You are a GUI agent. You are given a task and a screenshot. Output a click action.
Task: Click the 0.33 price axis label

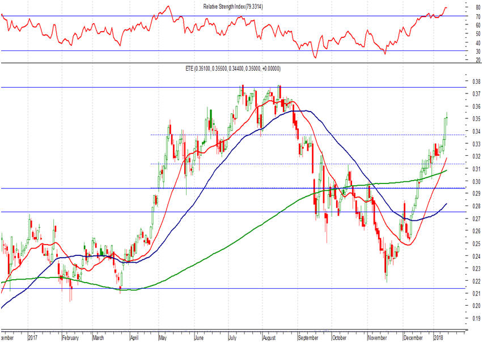[x=477, y=144]
